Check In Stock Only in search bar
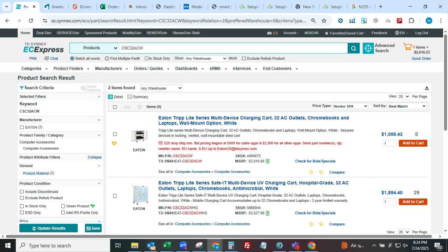This screenshot has width=448, height=252. click(x=146, y=58)
